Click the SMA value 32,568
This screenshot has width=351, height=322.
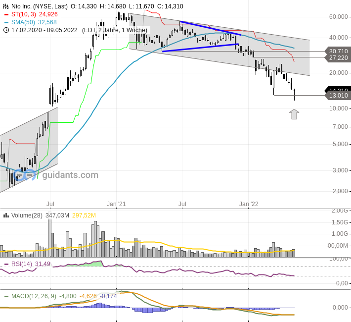pyautogui.click(x=47, y=22)
